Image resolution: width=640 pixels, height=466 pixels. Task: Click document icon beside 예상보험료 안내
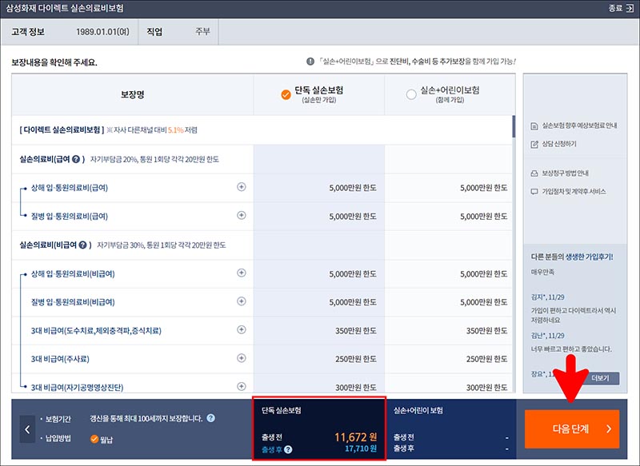coord(534,126)
